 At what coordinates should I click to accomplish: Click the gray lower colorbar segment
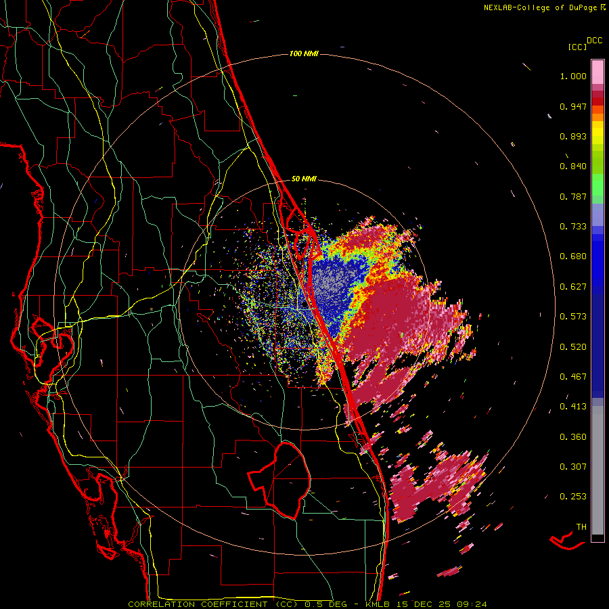pyautogui.click(x=597, y=470)
